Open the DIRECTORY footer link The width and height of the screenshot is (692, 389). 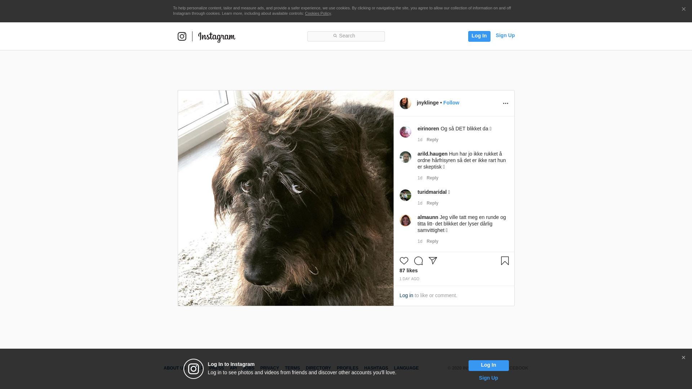[318, 368]
